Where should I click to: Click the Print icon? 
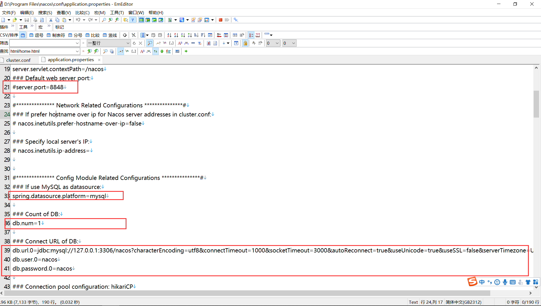pyautogui.click(x=35, y=20)
